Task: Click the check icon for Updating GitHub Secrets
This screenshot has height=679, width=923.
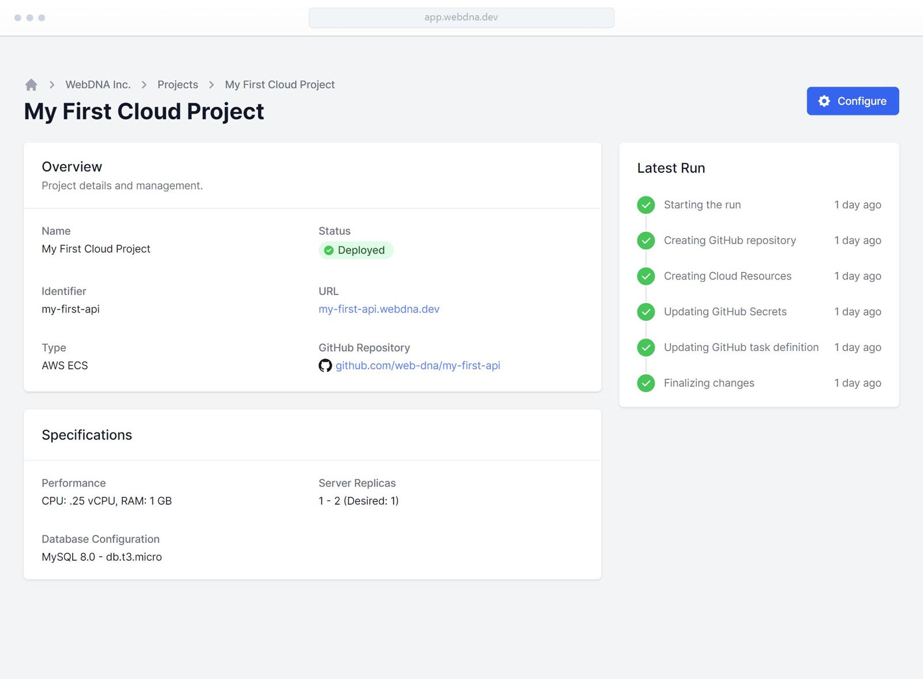Action: tap(646, 312)
